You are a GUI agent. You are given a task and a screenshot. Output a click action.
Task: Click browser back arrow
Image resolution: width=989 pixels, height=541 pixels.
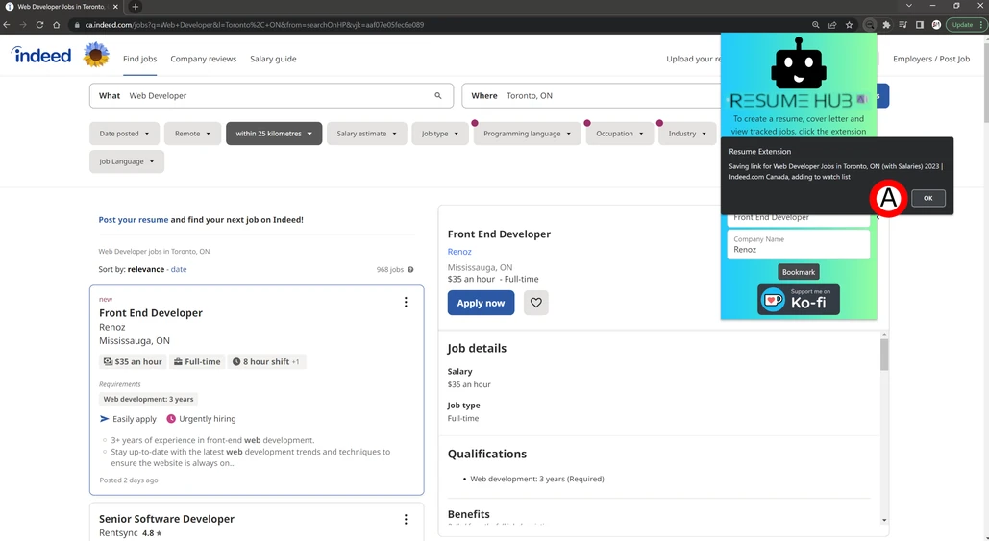pyautogui.click(x=7, y=25)
